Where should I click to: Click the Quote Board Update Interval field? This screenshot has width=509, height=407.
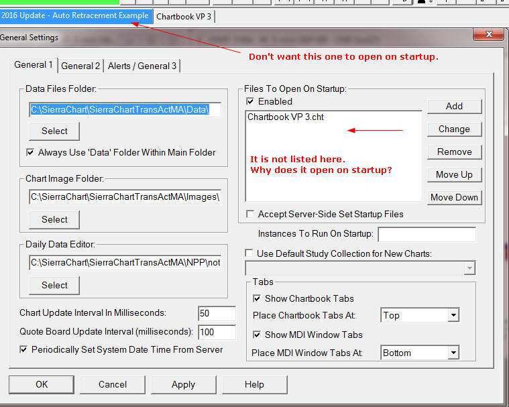point(217,332)
